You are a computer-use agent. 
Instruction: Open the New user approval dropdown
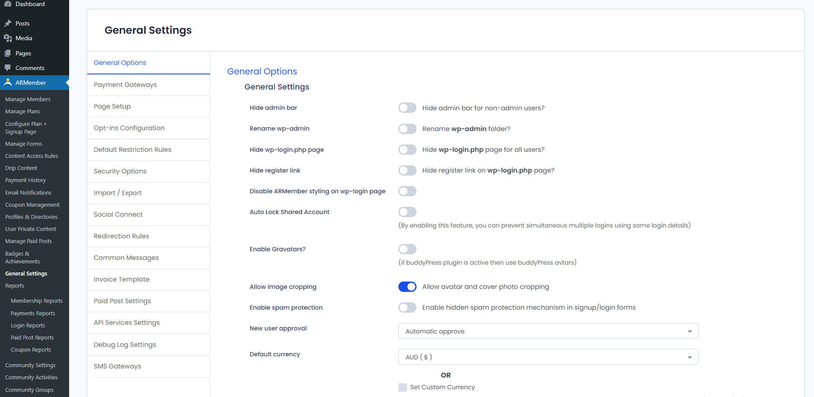[x=548, y=331]
